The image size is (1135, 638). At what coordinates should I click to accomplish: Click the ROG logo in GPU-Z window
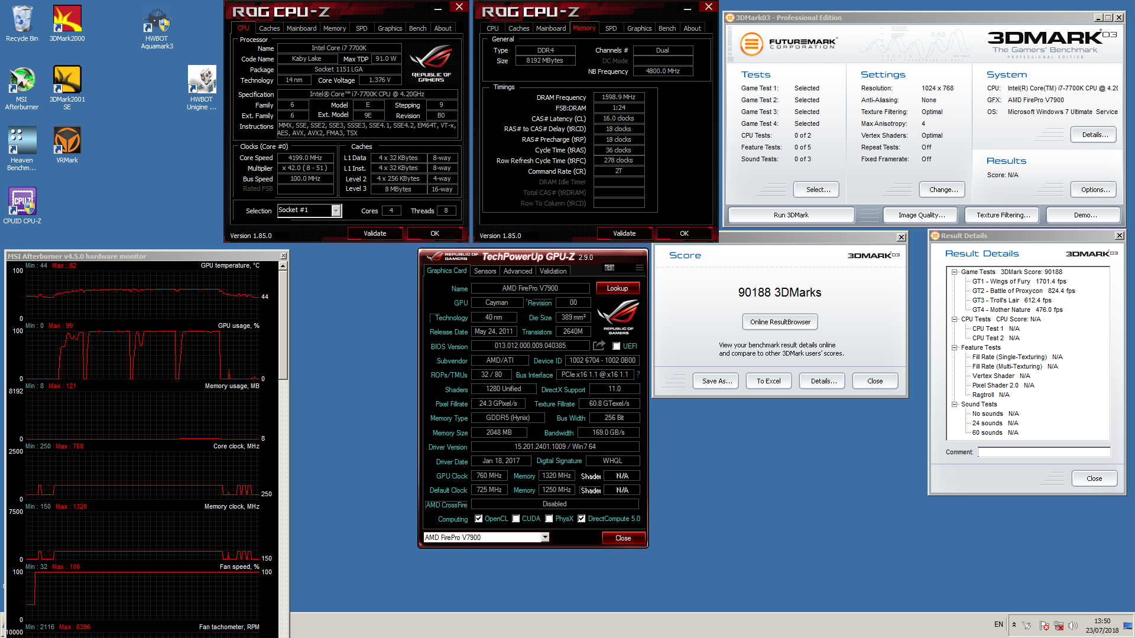coord(618,317)
